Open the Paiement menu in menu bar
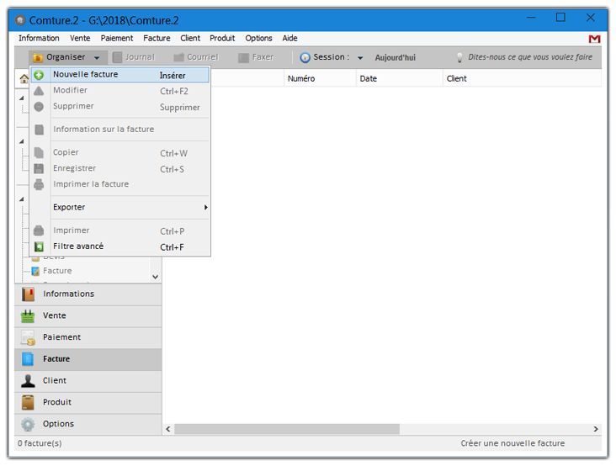The height and width of the screenshot is (466, 616). pos(117,38)
